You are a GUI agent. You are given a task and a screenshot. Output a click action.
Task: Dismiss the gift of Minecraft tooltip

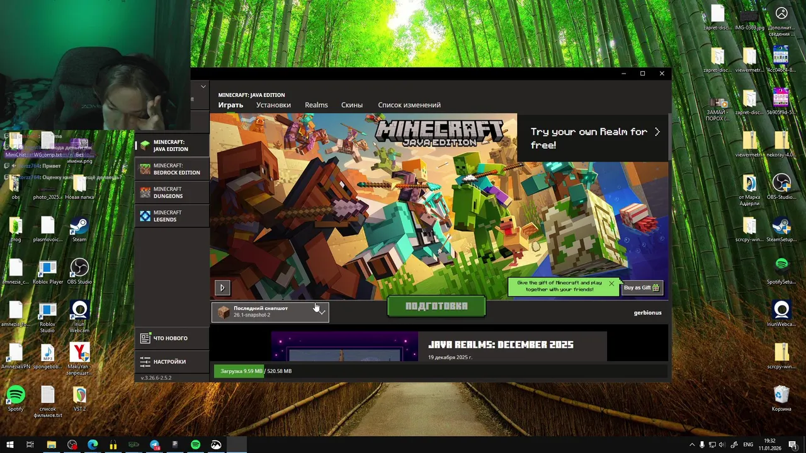pyautogui.click(x=611, y=283)
